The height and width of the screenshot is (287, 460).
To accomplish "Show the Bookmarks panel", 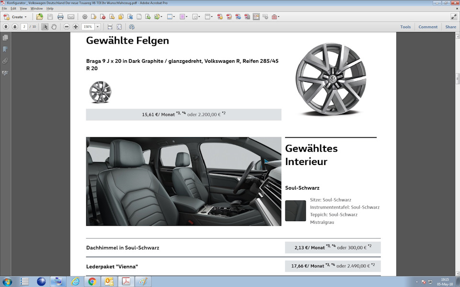I will [x=5, y=49].
